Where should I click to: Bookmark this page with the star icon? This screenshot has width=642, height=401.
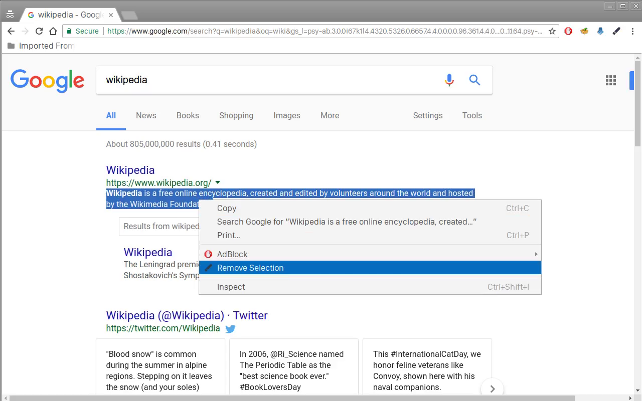552,31
